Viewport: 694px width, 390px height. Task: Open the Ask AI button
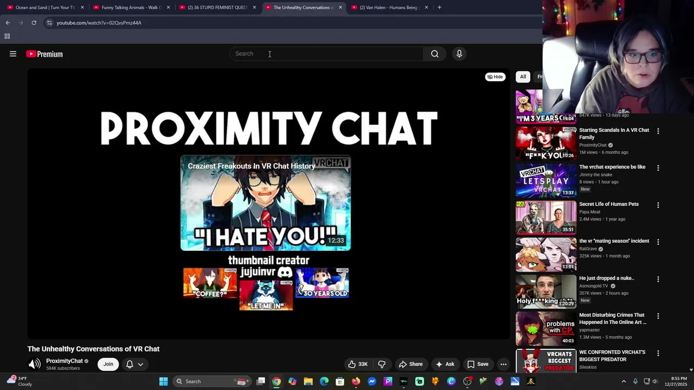pos(445,364)
